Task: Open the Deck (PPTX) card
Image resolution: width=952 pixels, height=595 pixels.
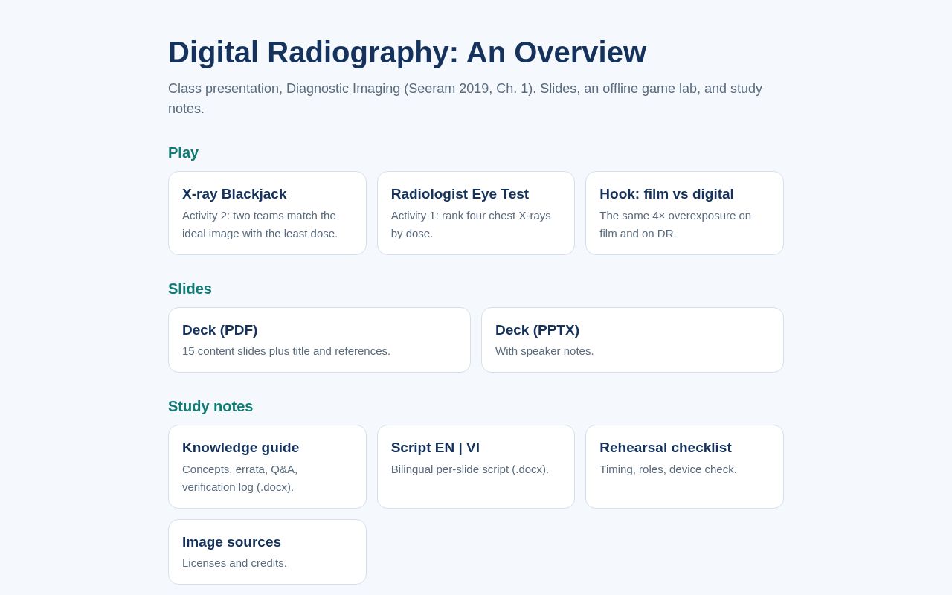Action: pyautogui.click(x=632, y=340)
